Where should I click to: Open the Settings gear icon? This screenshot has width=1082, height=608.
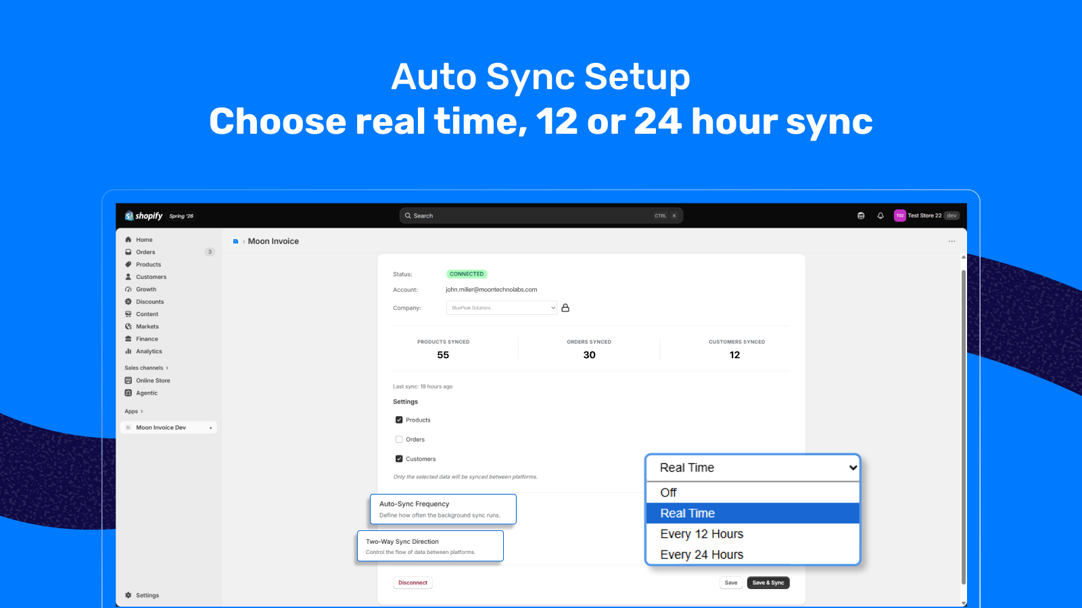[128, 595]
